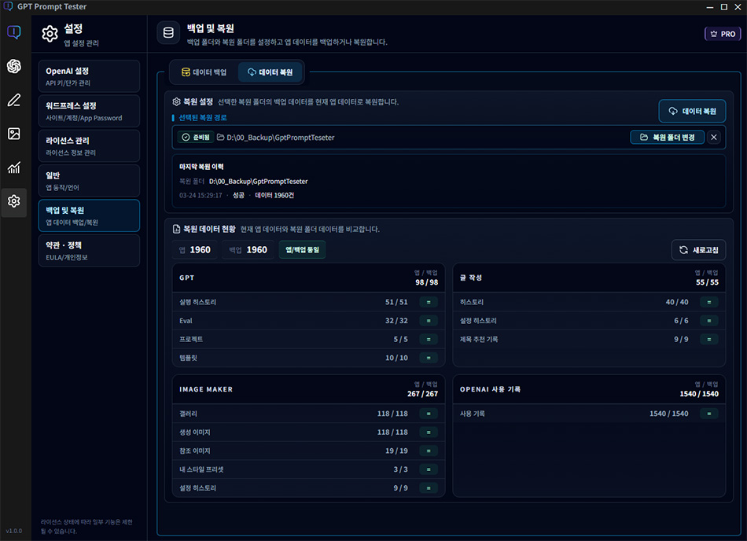Open the usage chart sidebar icon
The height and width of the screenshot is (541, 747).
(13, 167)
